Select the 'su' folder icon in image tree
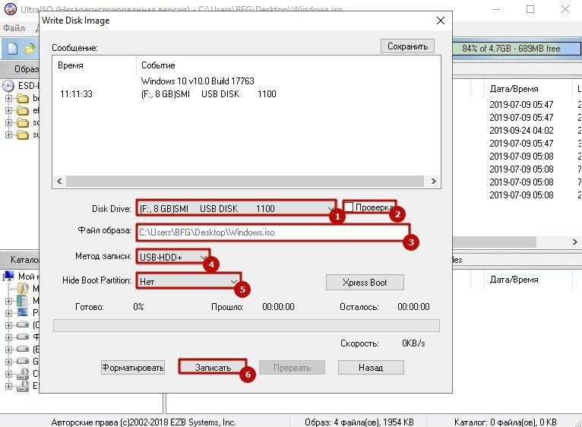 [x=23, y=134]
